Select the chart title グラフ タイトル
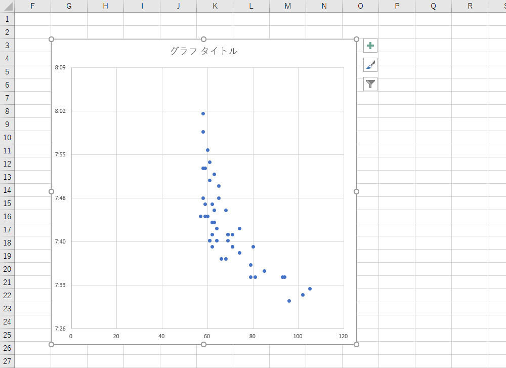 203,51
